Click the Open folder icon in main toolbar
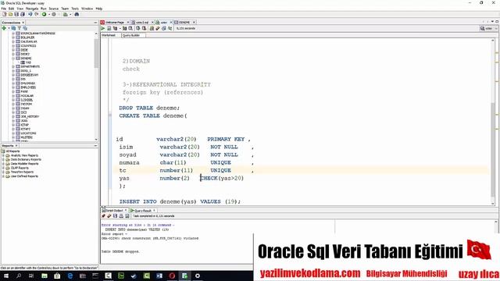500x281 pixels. [x=10, y=14]
